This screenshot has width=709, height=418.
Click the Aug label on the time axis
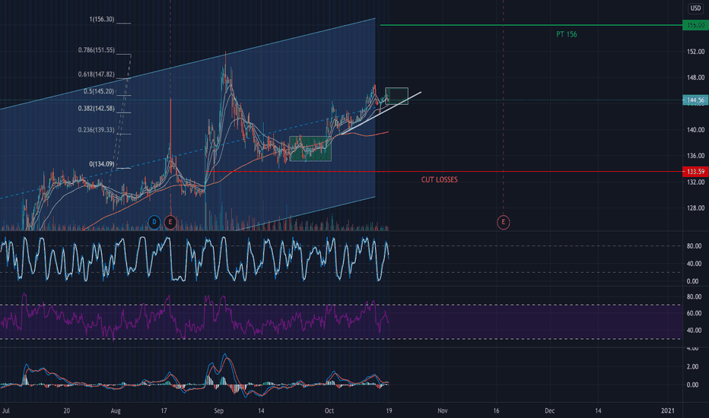116,410
